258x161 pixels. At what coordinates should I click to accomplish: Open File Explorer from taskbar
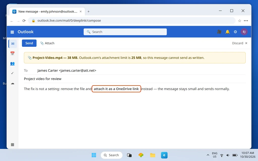(x=152, y=155)
